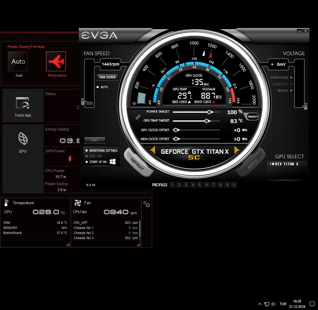Open the Action Center notifications icon
This screenshot has width=318, height=310.
(312, 304)
